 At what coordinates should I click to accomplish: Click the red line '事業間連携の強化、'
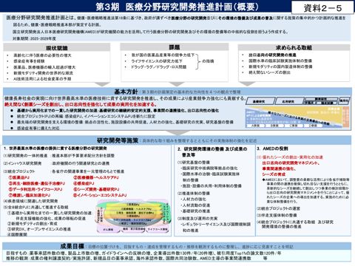pyautogui.click(x=279, y=169)
